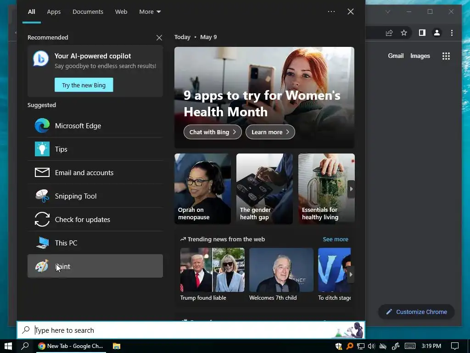Click the orange search tray icon
Image resolution: width=470 pixels, height=353 pixels.
pyautogui.click(x=349, y=346)
